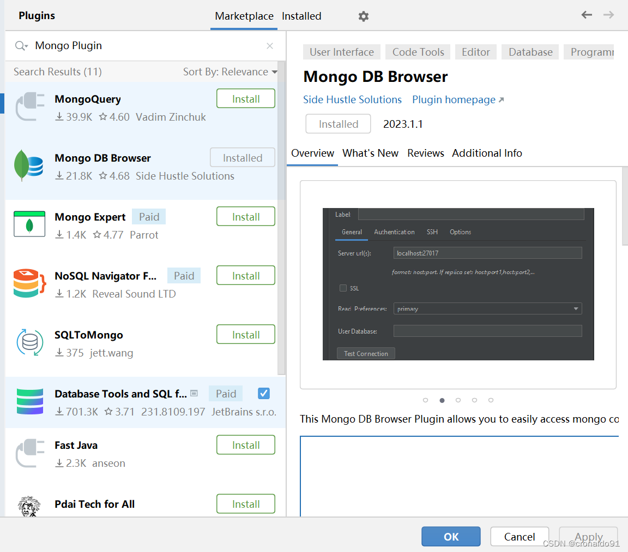Select the MongoQuery plug icon
This screenshot has height=552, width=628.
click(29, 106)
